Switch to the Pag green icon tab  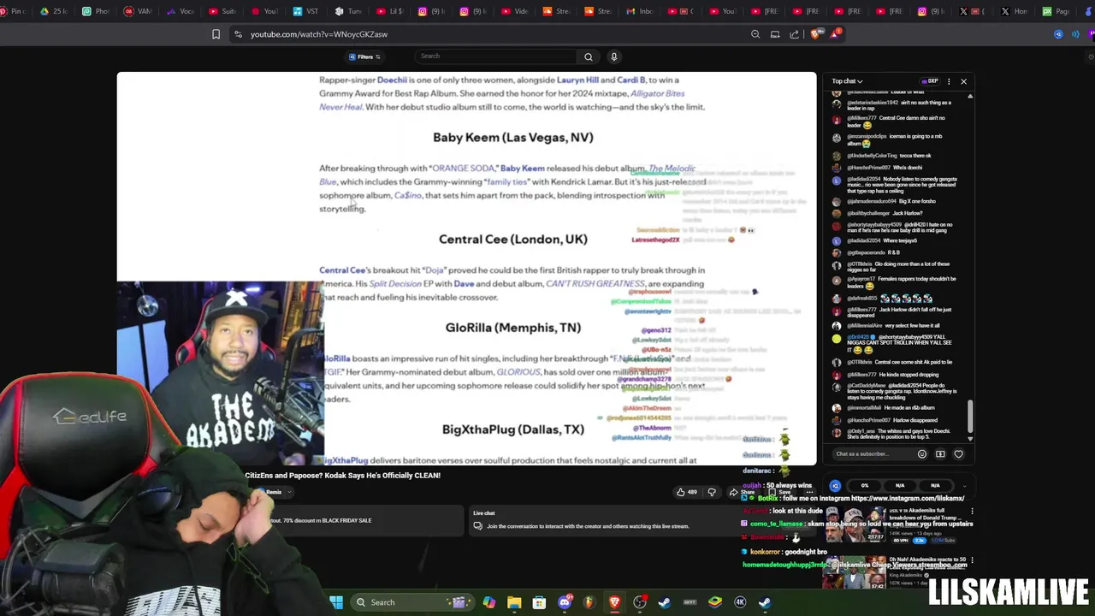[1056, 11]
